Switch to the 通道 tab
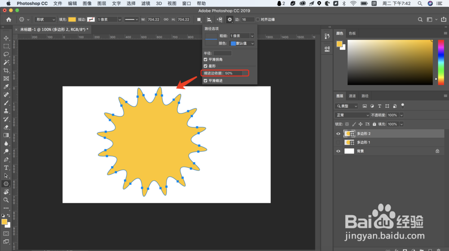This screenshot has height=251, width=449. 352,96
